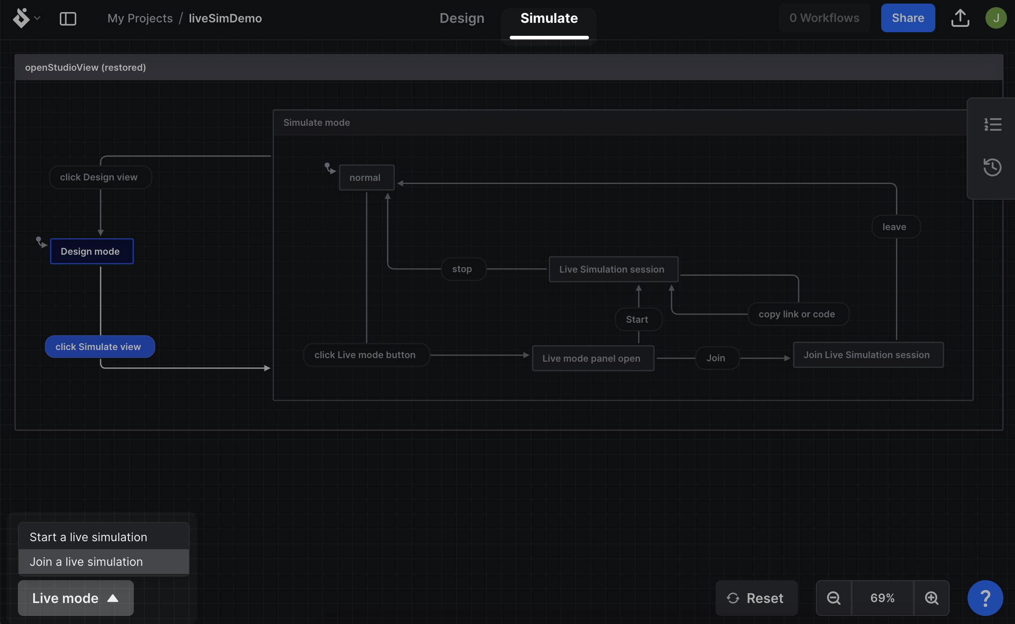Collapse the Live mode dropdown
This screenshot has height=624, width=1015.
click(x=76, y=598)
